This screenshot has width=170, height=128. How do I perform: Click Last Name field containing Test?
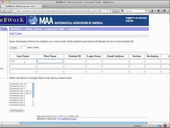23,61
